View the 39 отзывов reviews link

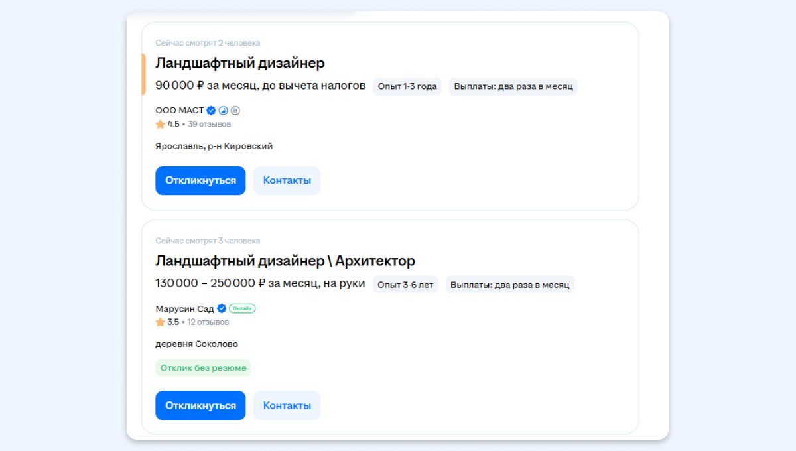click(x=209, y=124)
